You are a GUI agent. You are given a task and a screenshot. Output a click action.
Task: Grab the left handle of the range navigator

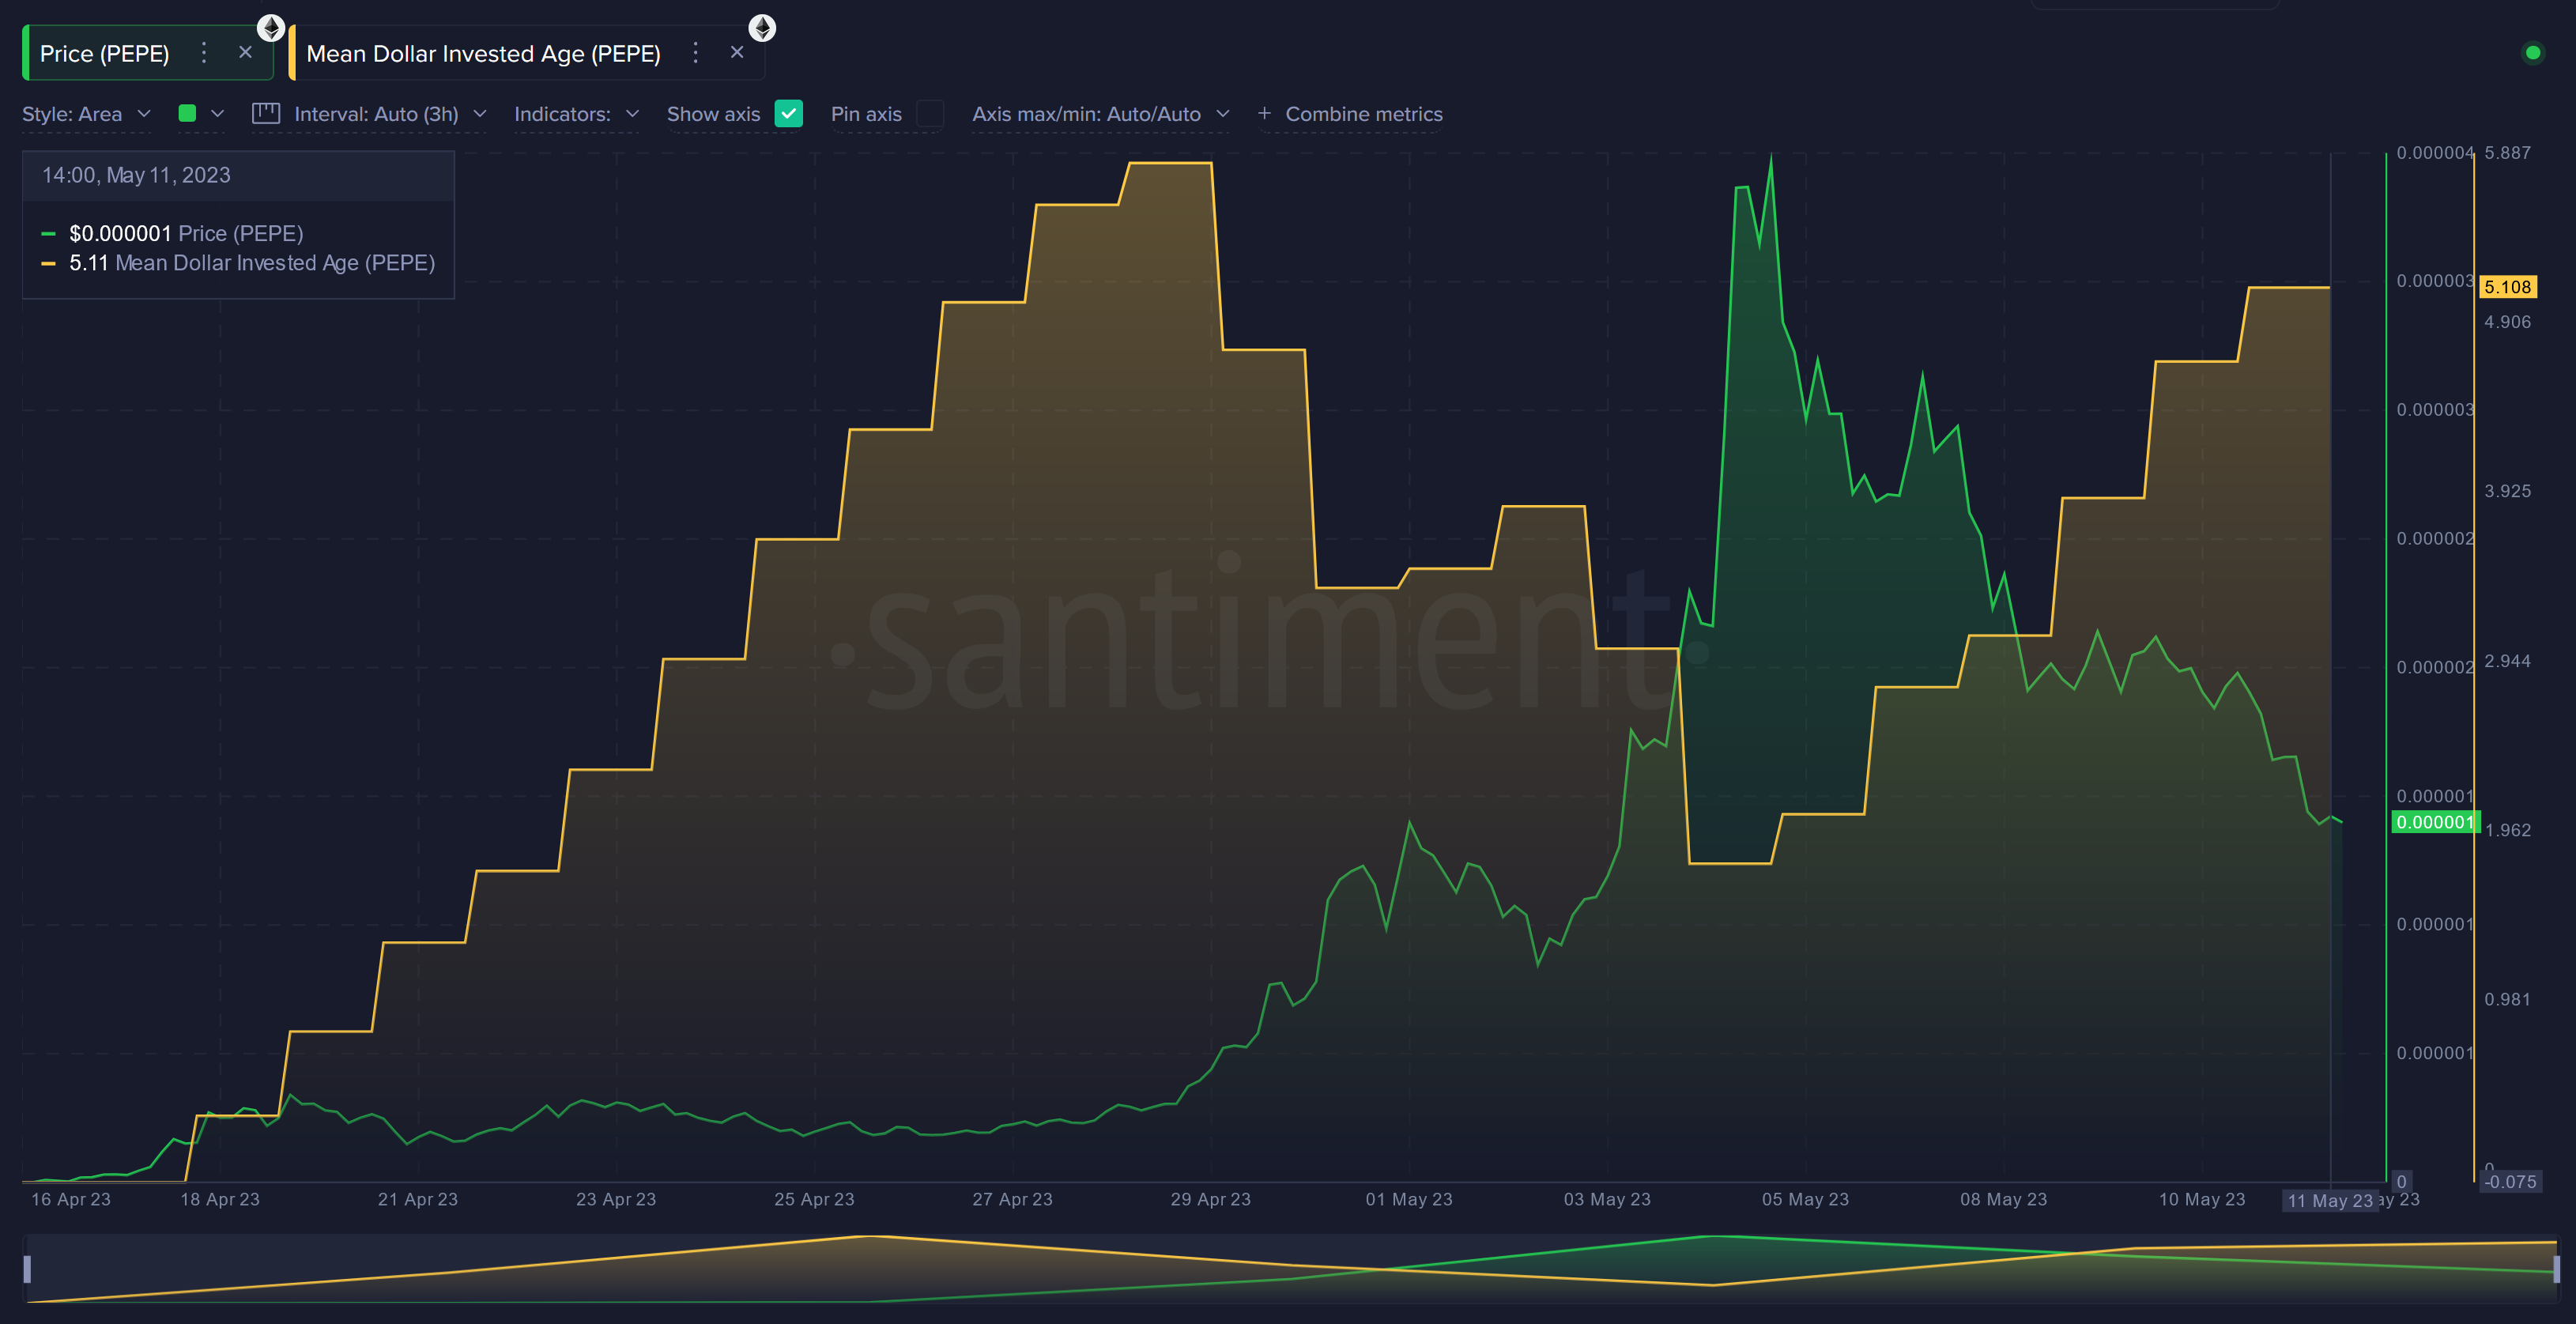click(27, 1269)
